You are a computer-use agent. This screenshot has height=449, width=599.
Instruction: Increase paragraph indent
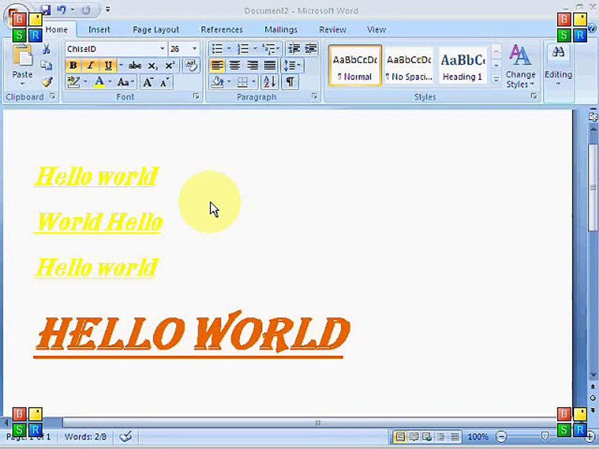[311, 49]
